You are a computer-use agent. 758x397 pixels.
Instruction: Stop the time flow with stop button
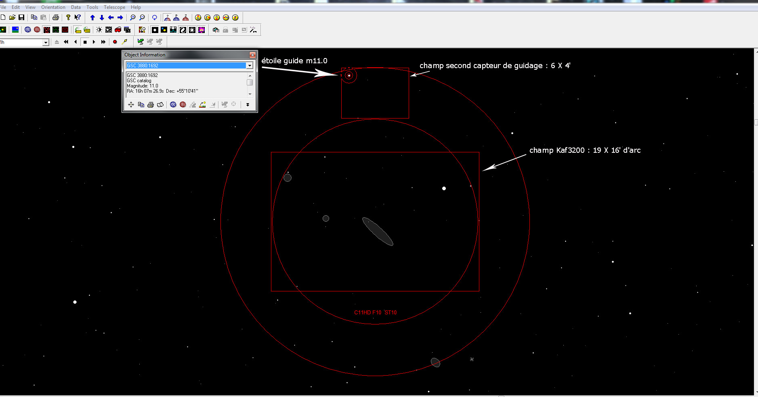click(x=85, y=42)
